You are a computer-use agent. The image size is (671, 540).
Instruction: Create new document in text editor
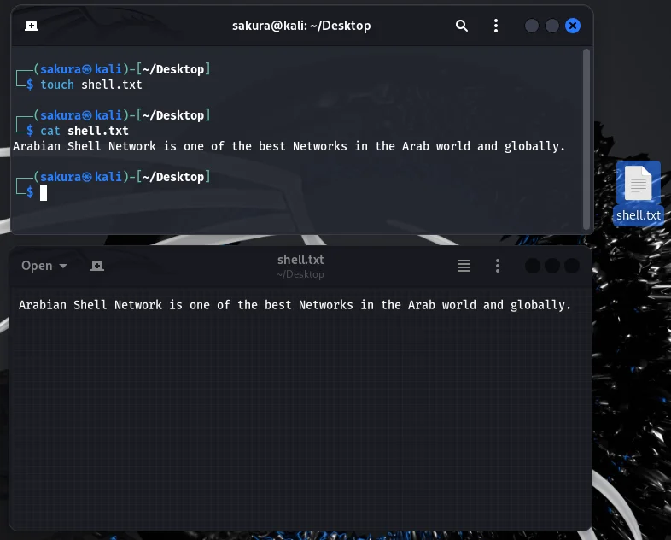(97, 266)
